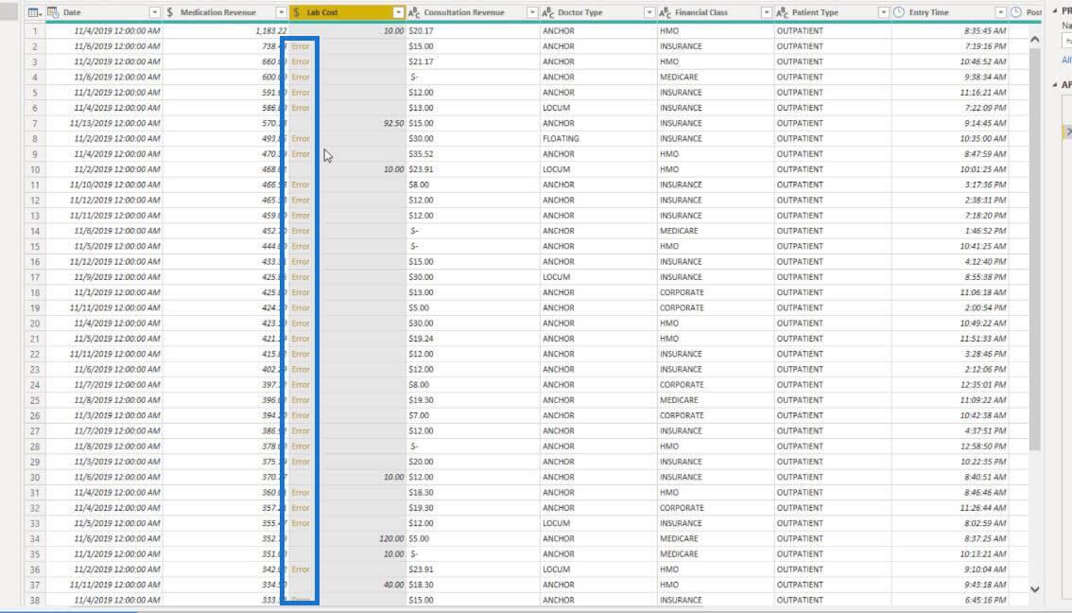Click entry time 8:35:45 AM in row 1
The image size is (1072, 613).
(985, 31)
